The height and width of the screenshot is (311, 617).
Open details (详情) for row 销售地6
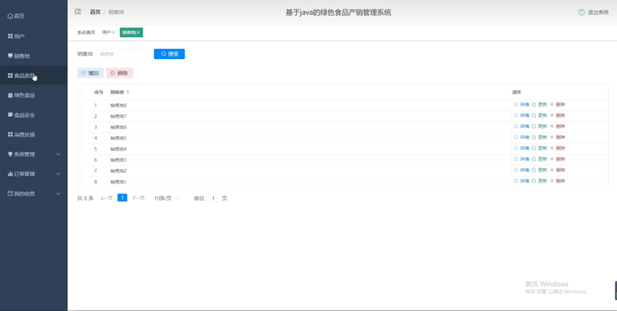pos(521,127)
